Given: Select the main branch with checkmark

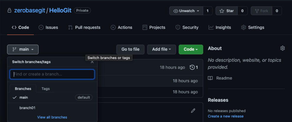Looking at the screenshot, I should [x=24, y=97].
